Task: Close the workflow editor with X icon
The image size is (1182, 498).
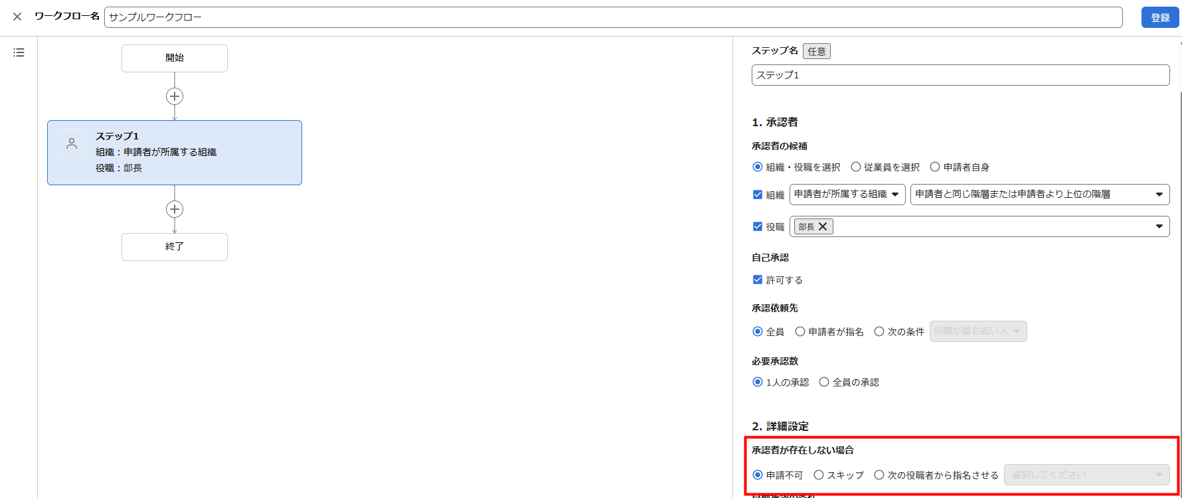Action: point(17,17)
